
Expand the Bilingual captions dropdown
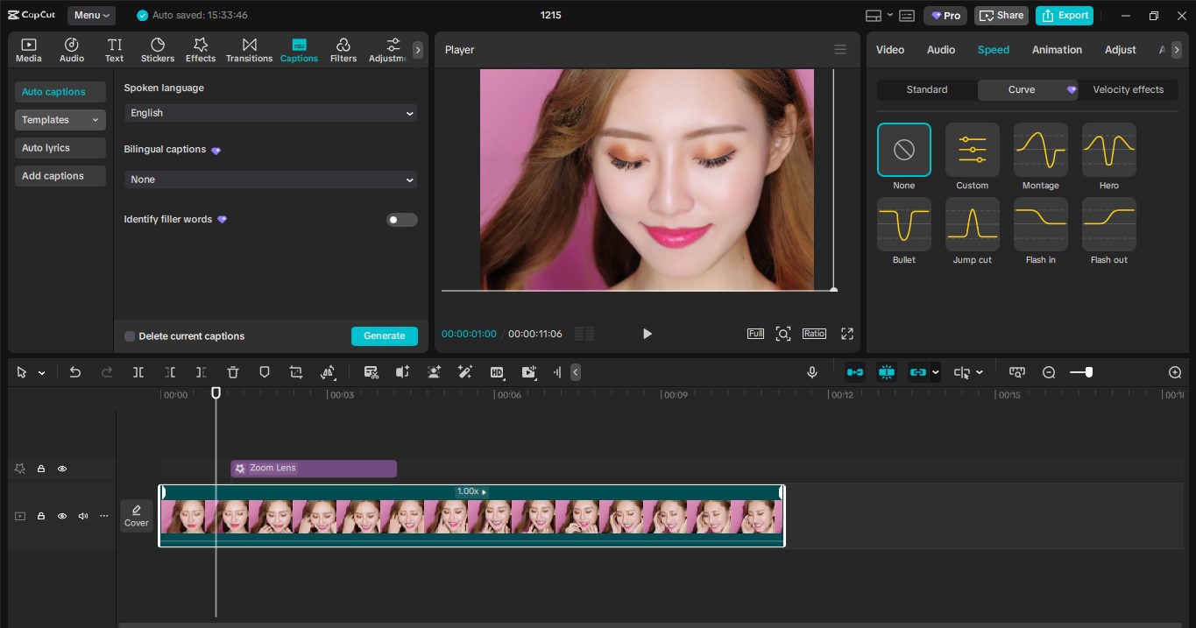pos(270,180)
